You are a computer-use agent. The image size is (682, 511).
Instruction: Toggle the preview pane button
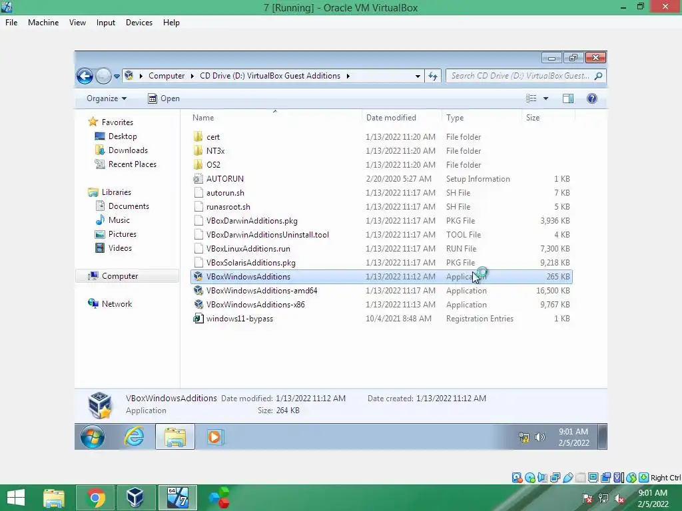pos(568,98)
